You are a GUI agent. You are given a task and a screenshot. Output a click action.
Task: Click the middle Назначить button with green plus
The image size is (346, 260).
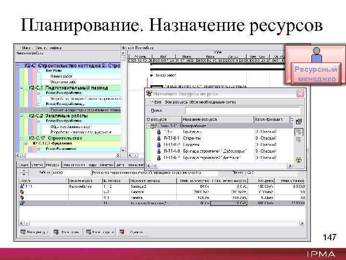tap(68, 232)
